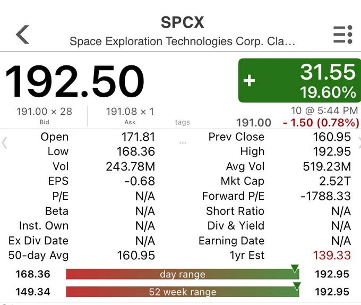Image resolution: width=361 pixels, height=305 pixels.
Task: Toggle the green change badge +31.55
Action: click(x=299, y=80)
